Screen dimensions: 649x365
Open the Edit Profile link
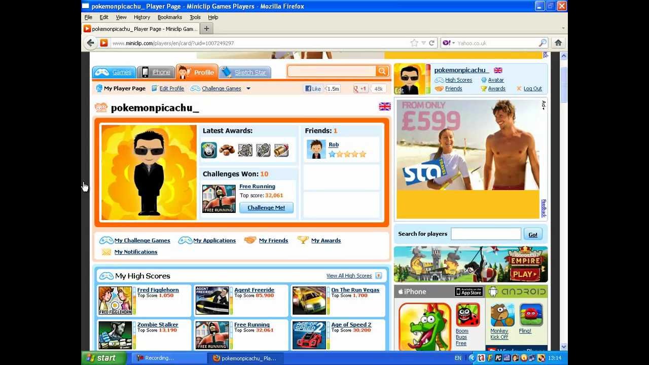171,89
